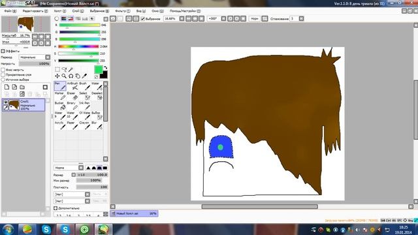Activate the move layer tool
The image size is (418, 235).
pyautogui.click(x=57, y=76)
